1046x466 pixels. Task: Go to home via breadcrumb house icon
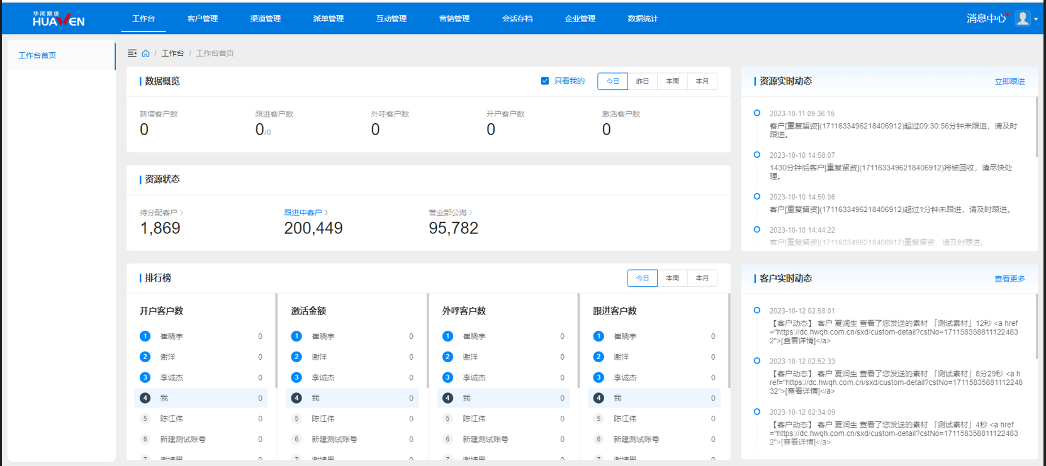pyautogui.click(x=145, y=53)
